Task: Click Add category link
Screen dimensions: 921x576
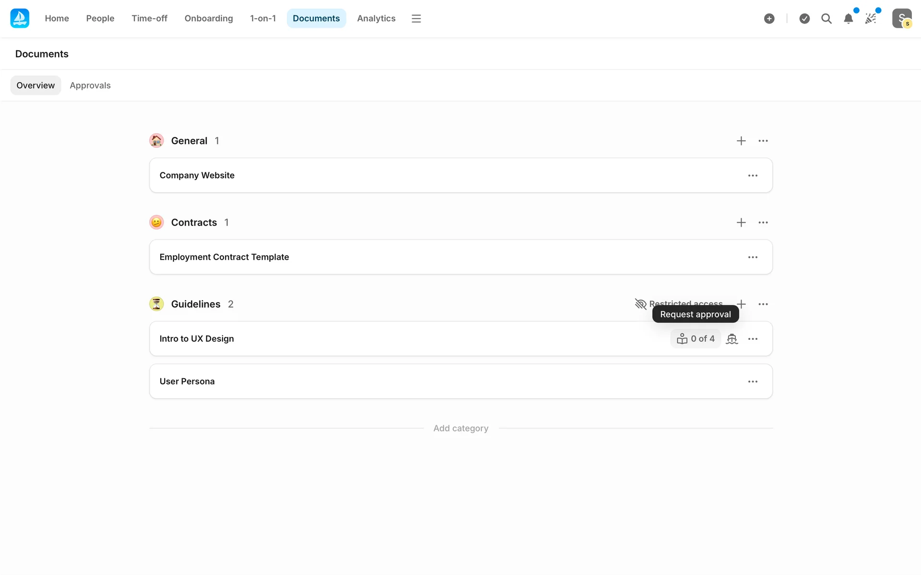Action: point(460,428)
